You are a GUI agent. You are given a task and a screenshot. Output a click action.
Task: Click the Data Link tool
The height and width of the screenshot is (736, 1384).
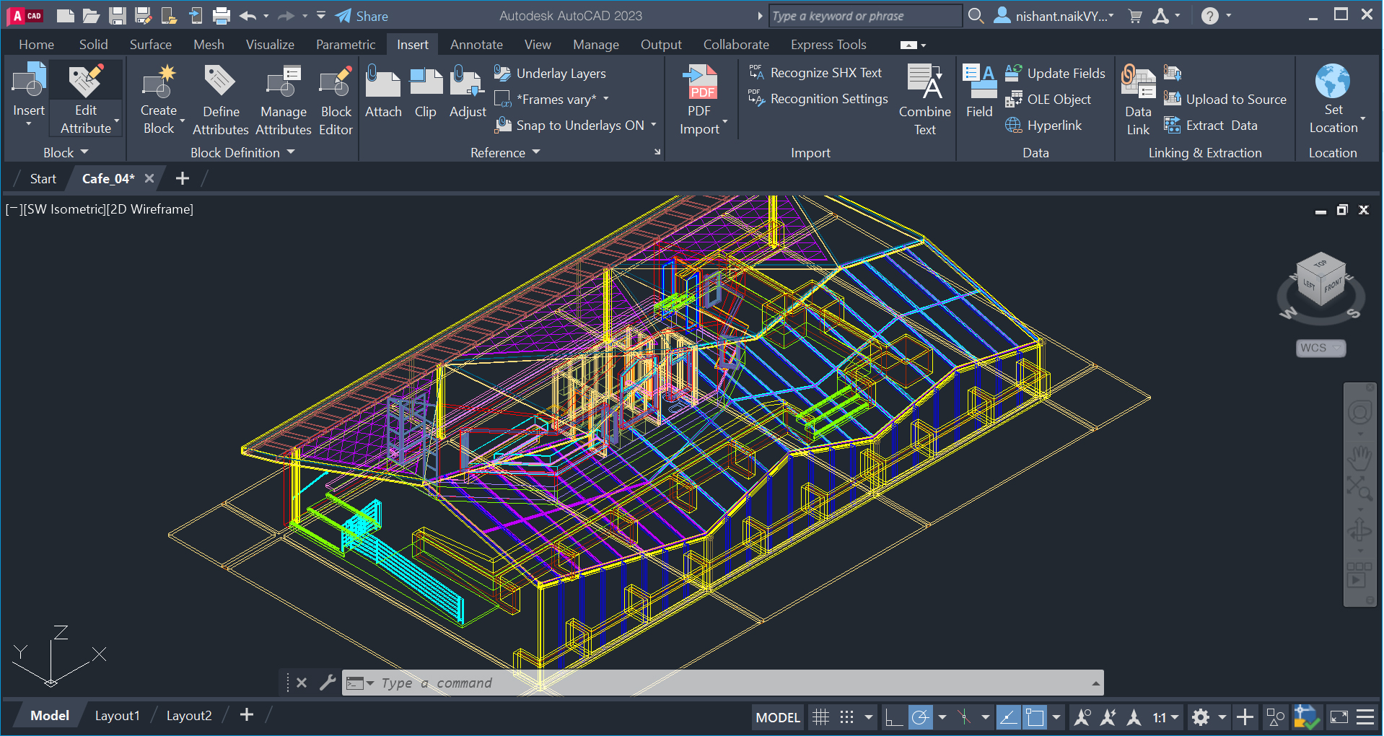point(1137,99)
